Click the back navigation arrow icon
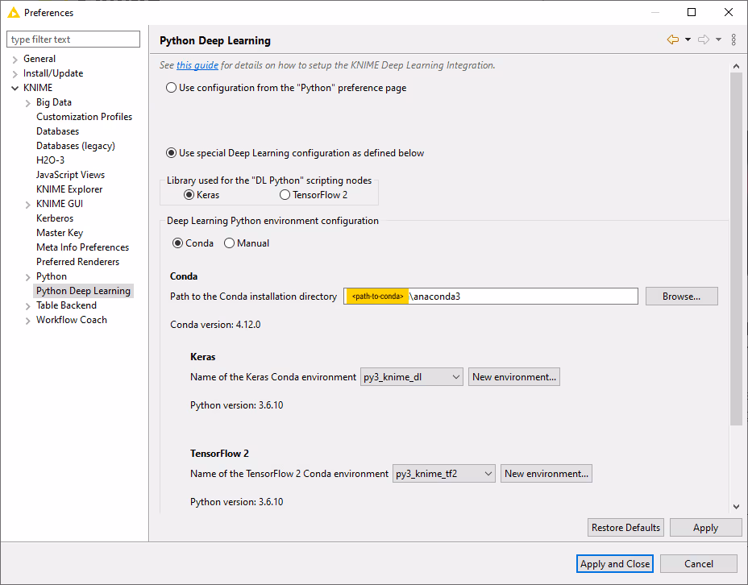Image resolution: width=748 pixels, height=585 pixels. [x=672, y=39]
